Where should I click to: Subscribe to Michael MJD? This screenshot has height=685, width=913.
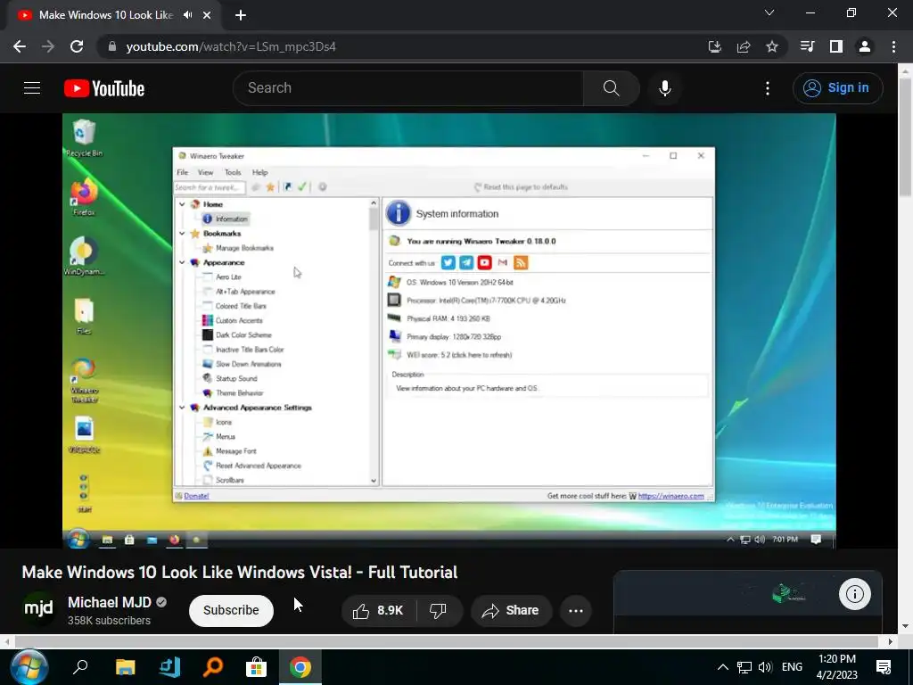coord(231,610)
